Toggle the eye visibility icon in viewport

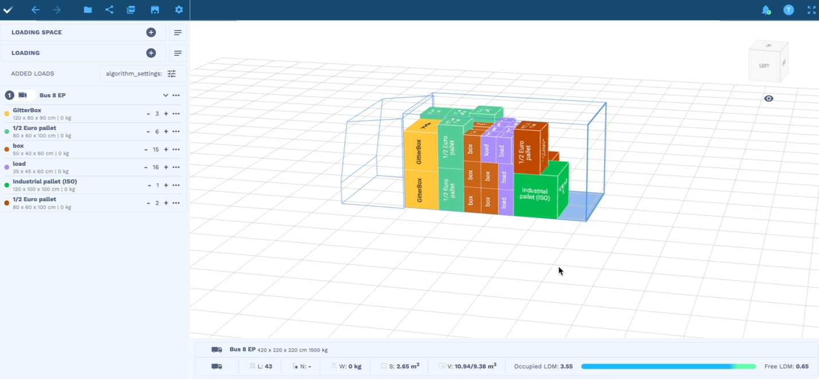pyautogui.click(x=769, y=98)
